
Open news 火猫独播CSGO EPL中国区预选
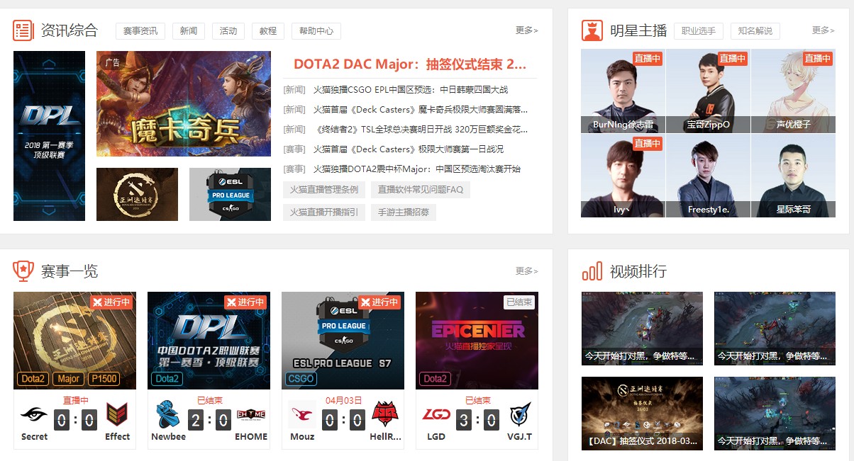[411, 90]
